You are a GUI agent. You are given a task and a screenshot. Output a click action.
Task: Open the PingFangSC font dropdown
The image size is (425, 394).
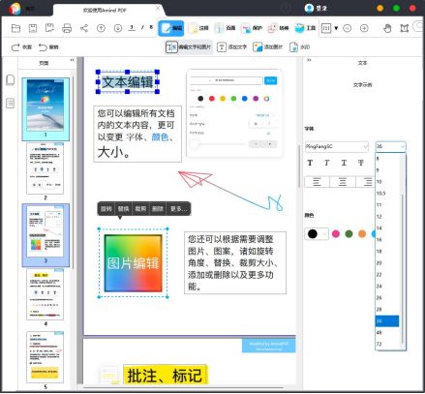pos(337,147)
